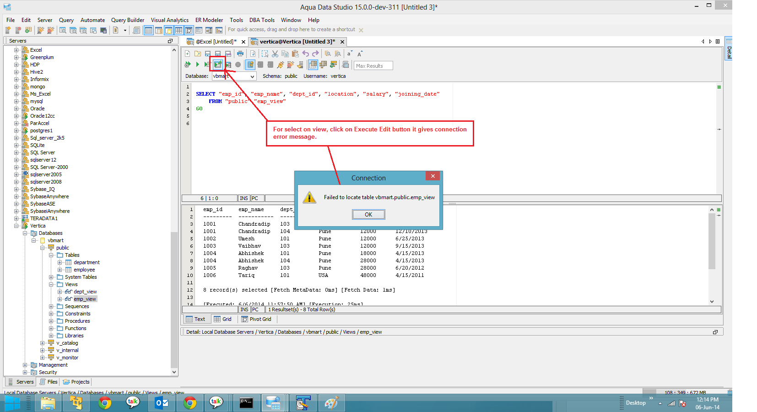
Task: Click the Commit transaction icon
Action: [x=260, y=65]
